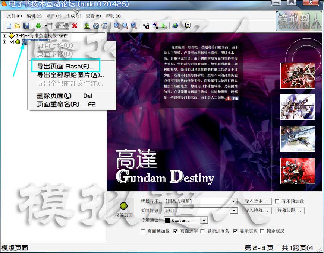Open the dropdown arrow beside the green plus
The height and width of the screenshot is (253, 324).
[x=46, y=26]
